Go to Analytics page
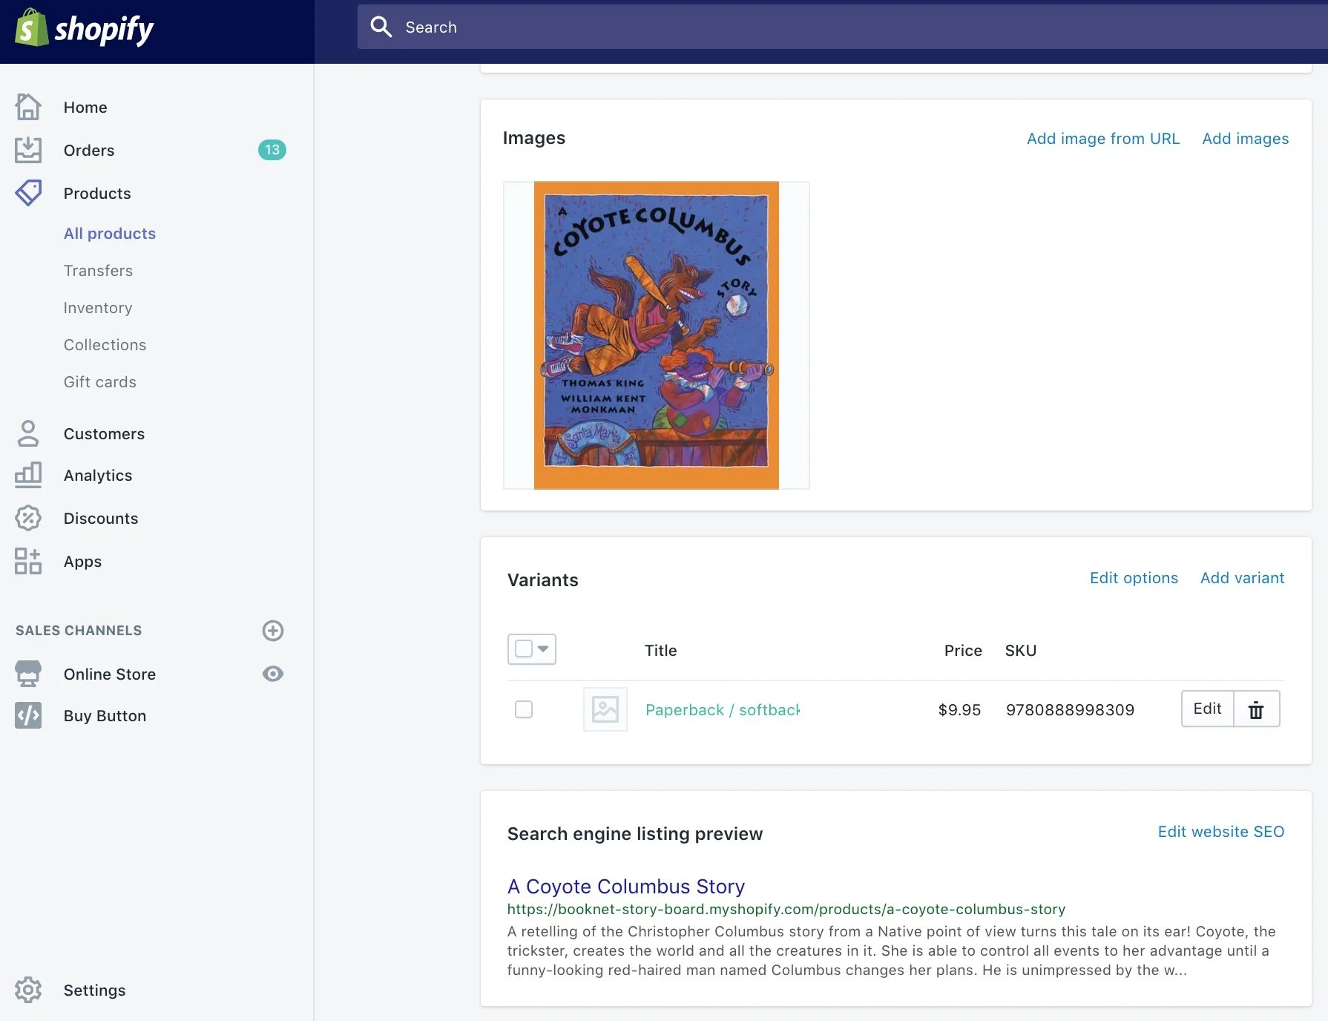Image resolution: width=1328 pixels, height=1021 pixels. (x=98, y=476)
